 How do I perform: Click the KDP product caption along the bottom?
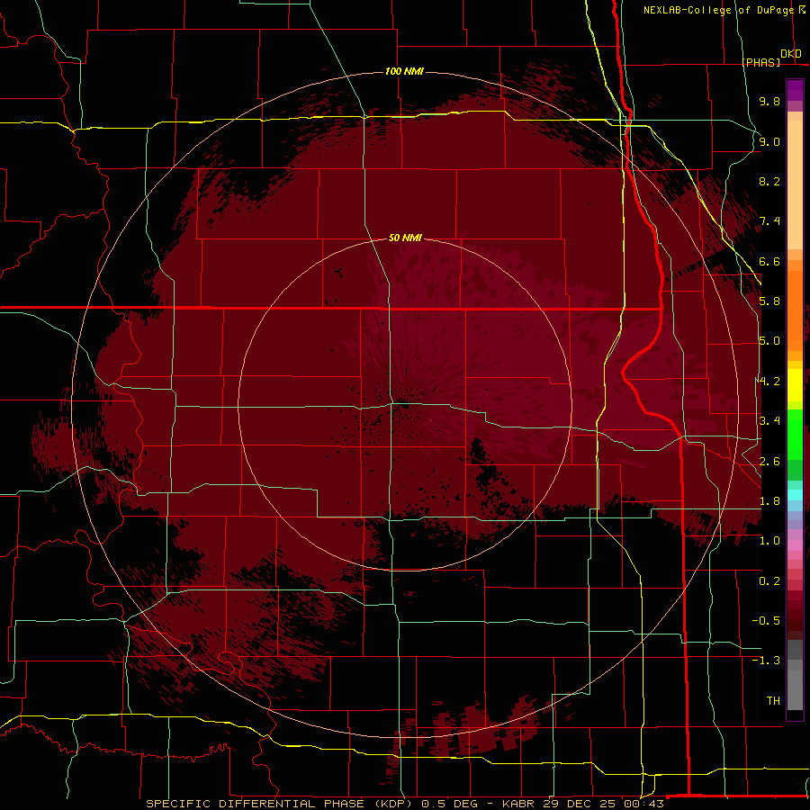pos(404,804)
